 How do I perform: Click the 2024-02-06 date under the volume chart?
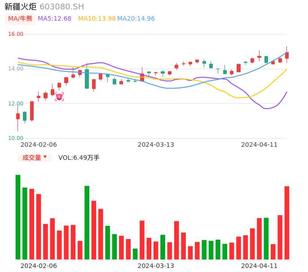coord(39,266)
